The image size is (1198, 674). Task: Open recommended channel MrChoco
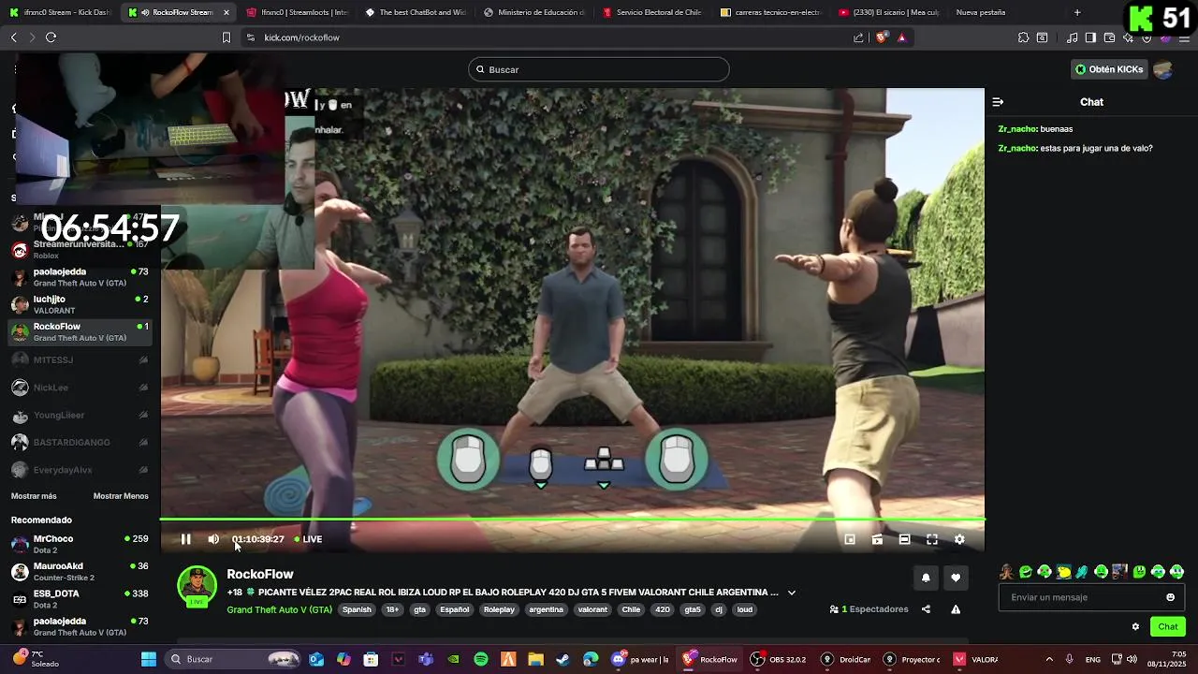(x=80, y=544)
